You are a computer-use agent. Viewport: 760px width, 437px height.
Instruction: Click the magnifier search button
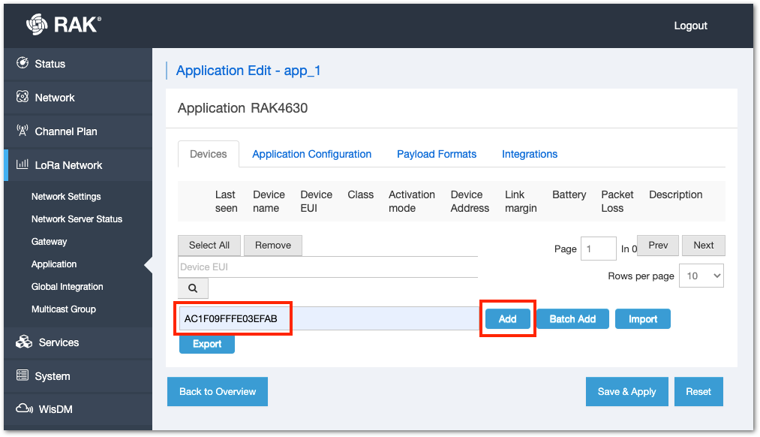(193, 288)
